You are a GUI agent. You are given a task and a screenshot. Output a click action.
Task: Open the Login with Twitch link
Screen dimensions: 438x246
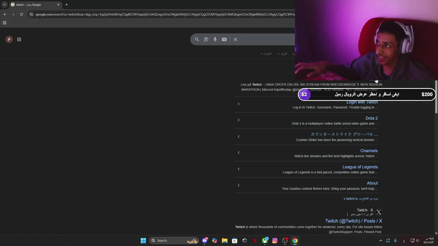(362, 102)
